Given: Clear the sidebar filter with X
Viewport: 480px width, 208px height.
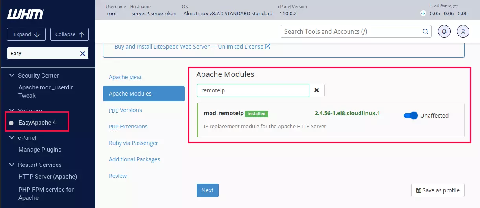Looking at the screenshot, I should click(x=83, y=54).
